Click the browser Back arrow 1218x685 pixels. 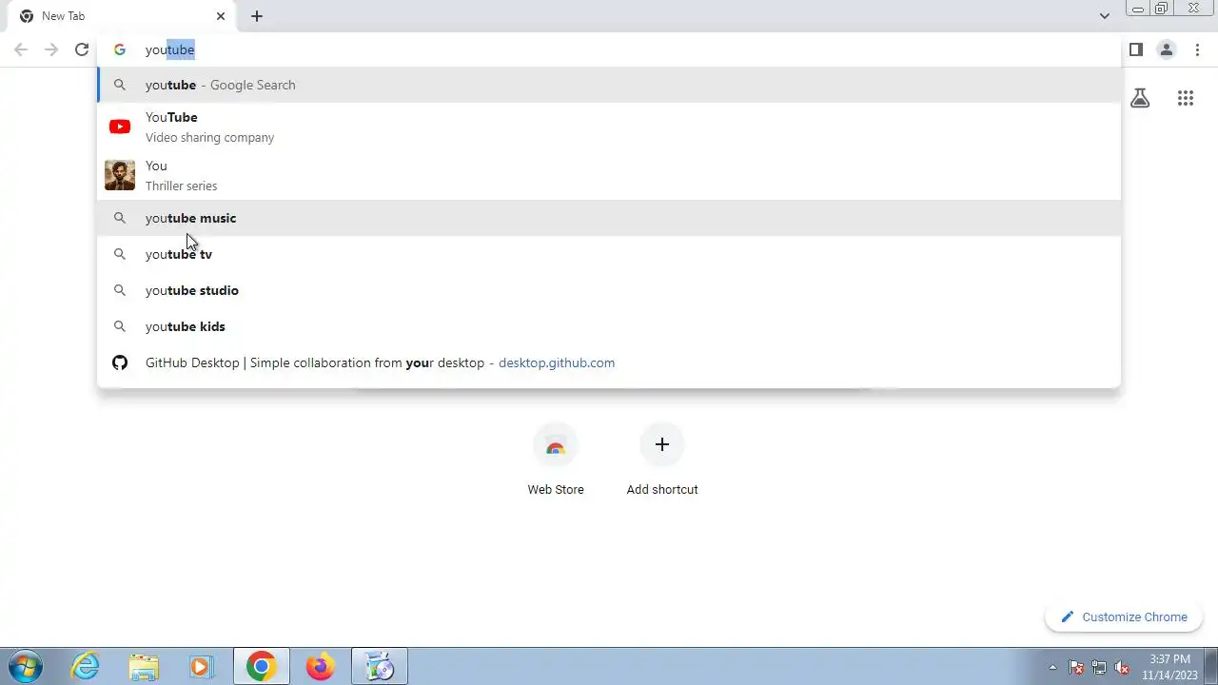pyautogui.click(x=21, y=49)
